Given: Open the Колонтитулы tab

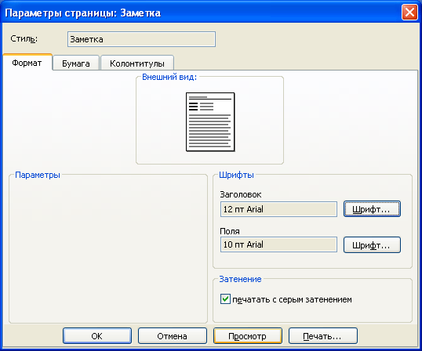Looking at the screenshot, I should 137,63.
